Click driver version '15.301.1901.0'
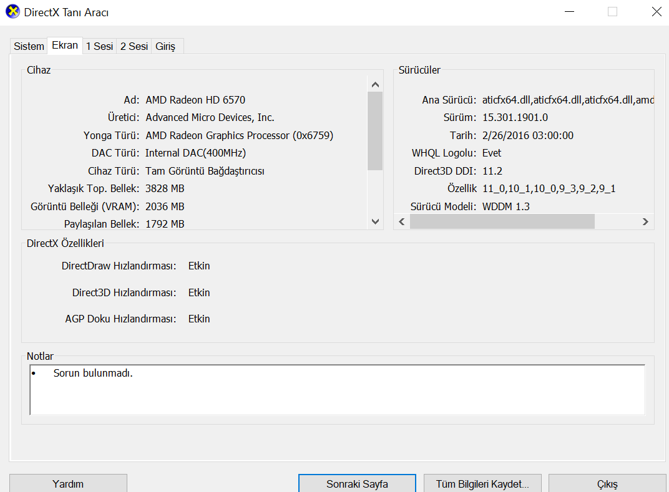The image size is (669, 492). pos(515,117)
